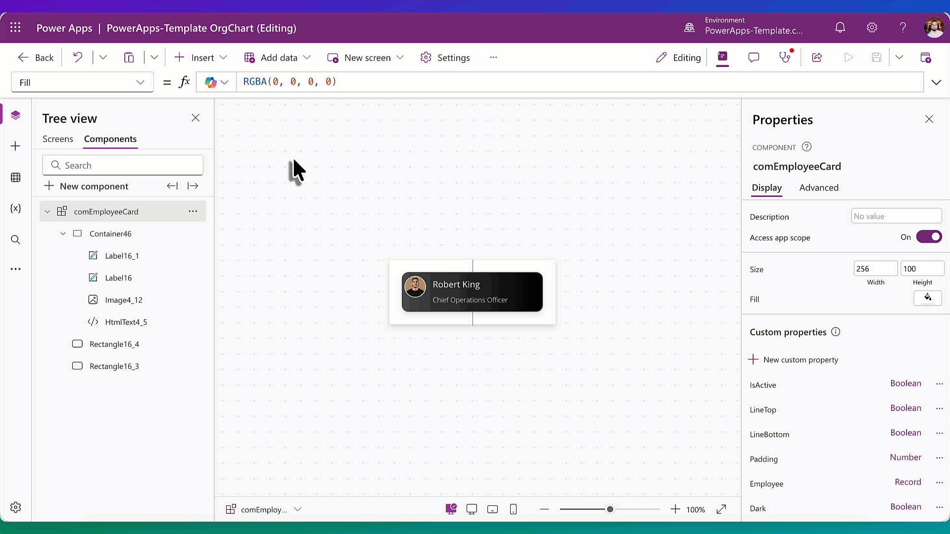Open the Comments icon
This screenshot has width=950, height=534.
tap(754, 57)
